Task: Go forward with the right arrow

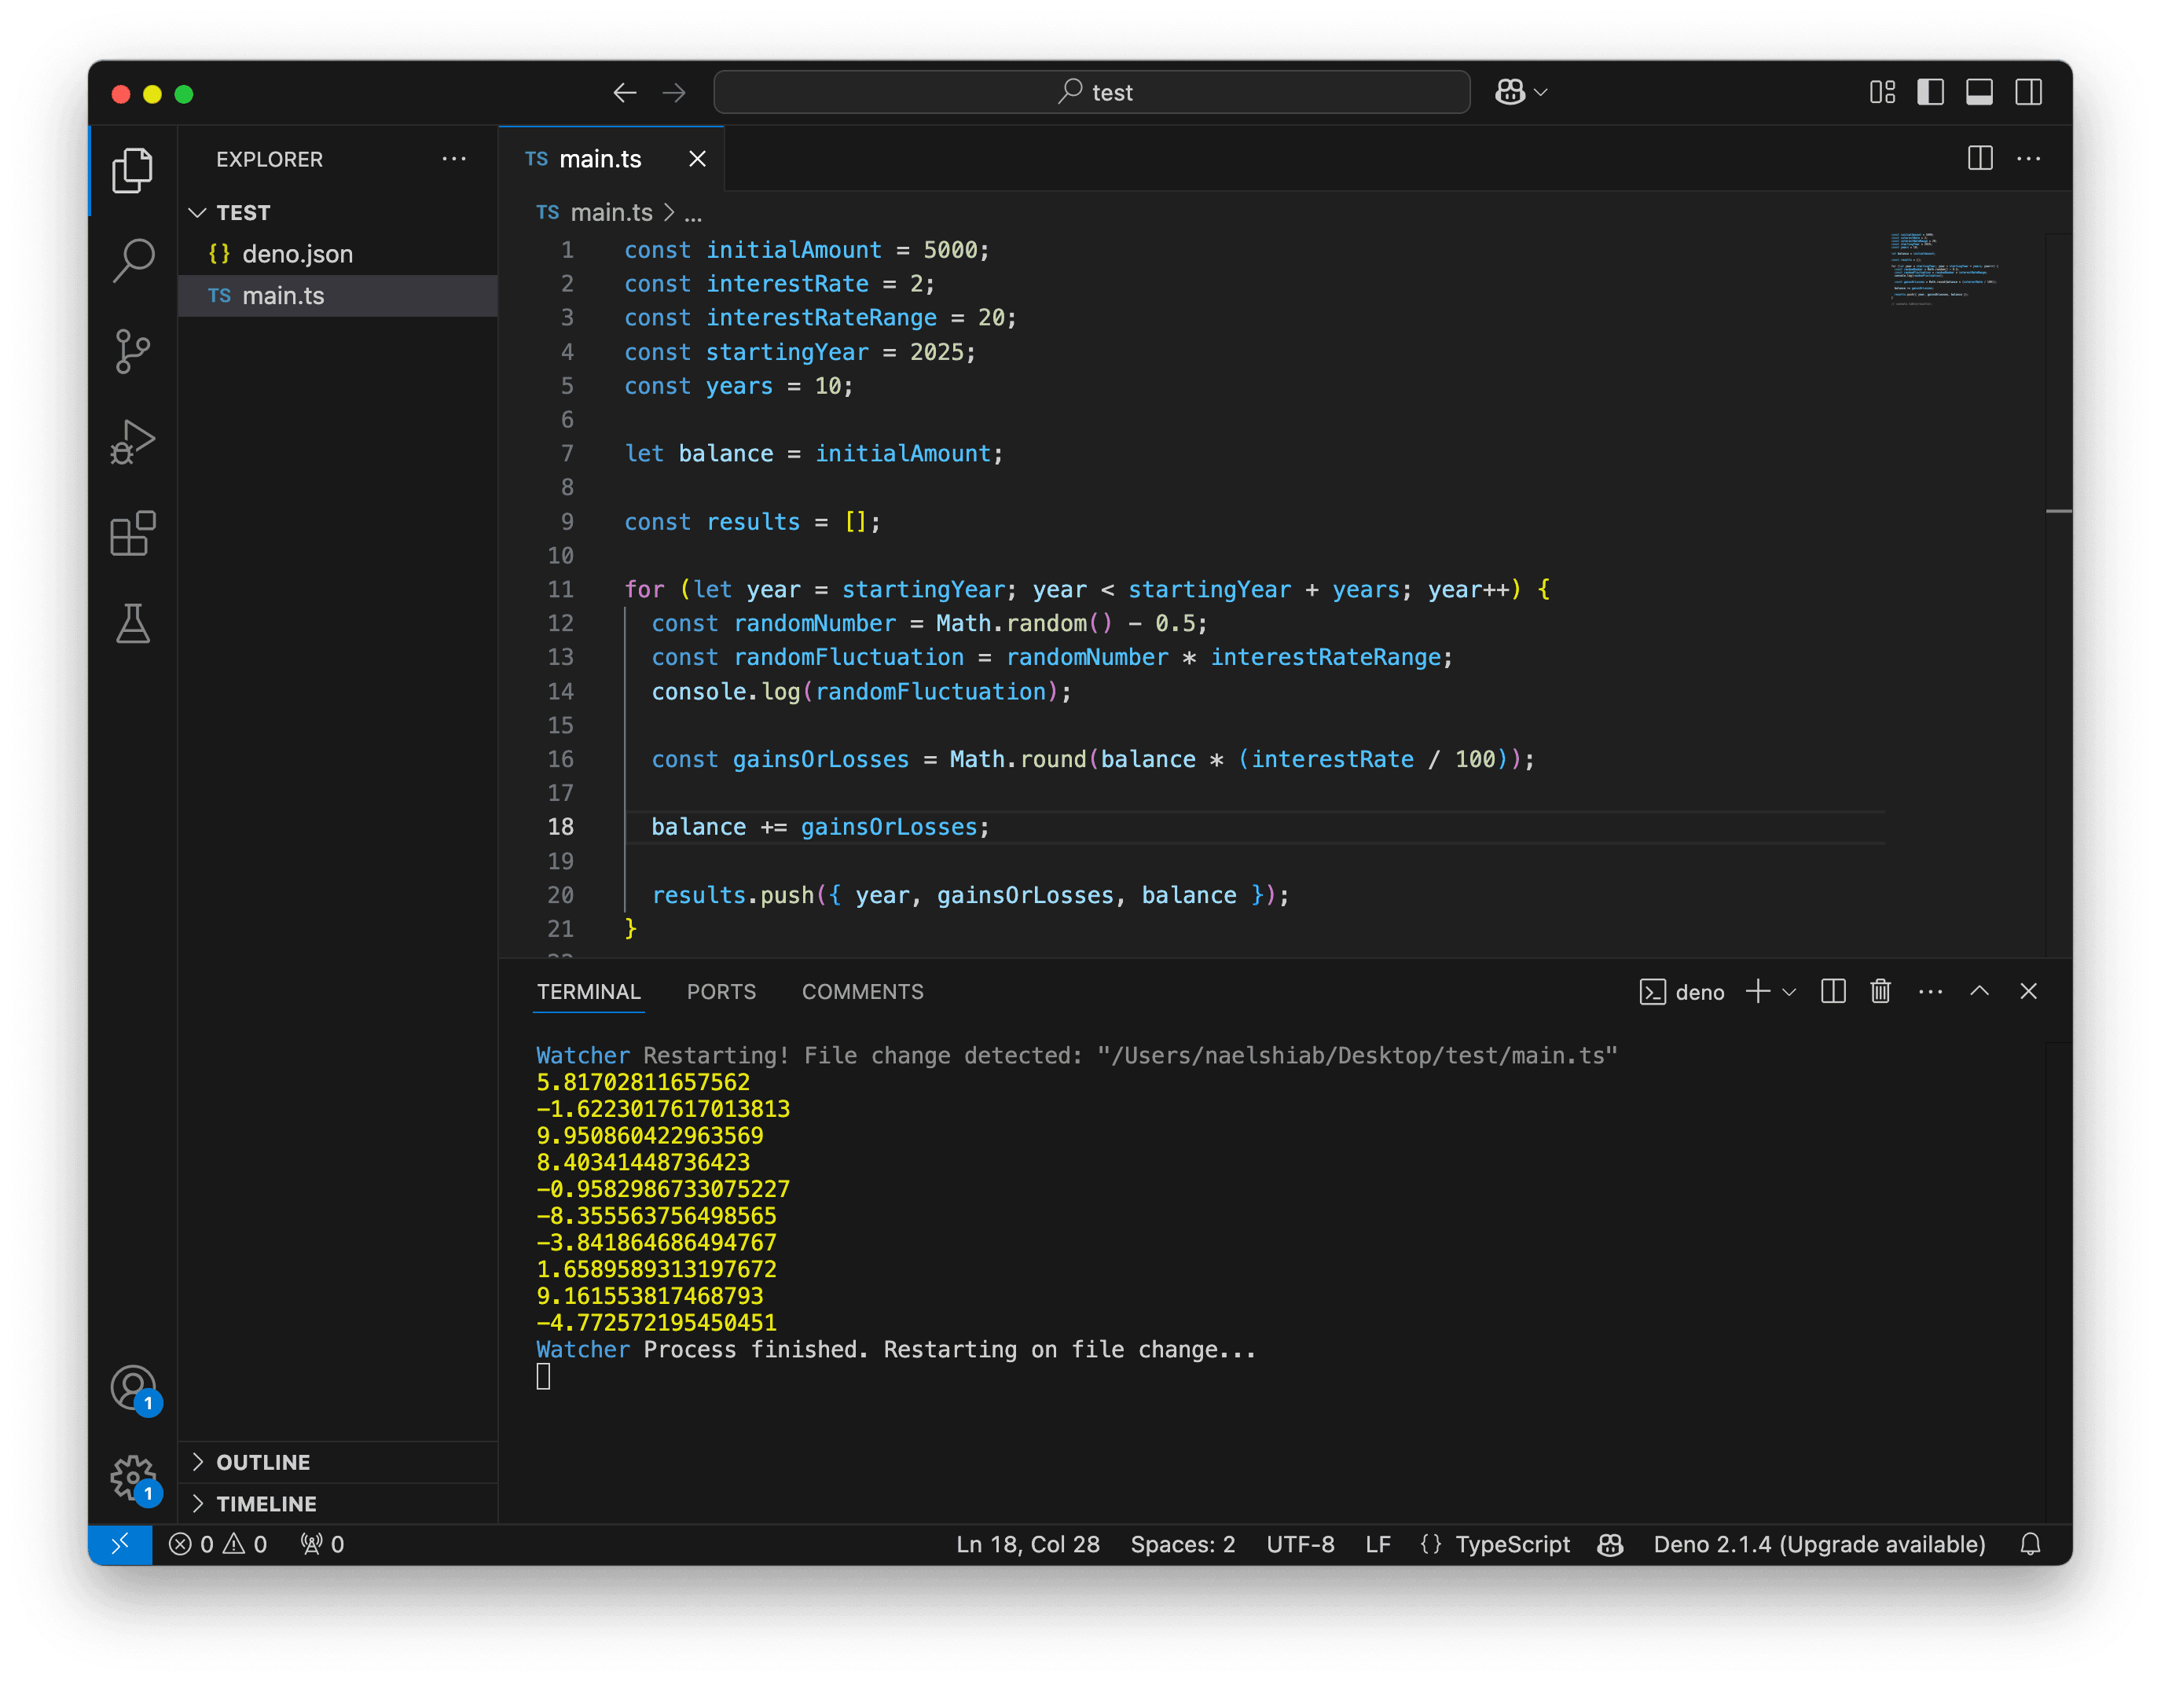Action: click(x=673, y=93)
